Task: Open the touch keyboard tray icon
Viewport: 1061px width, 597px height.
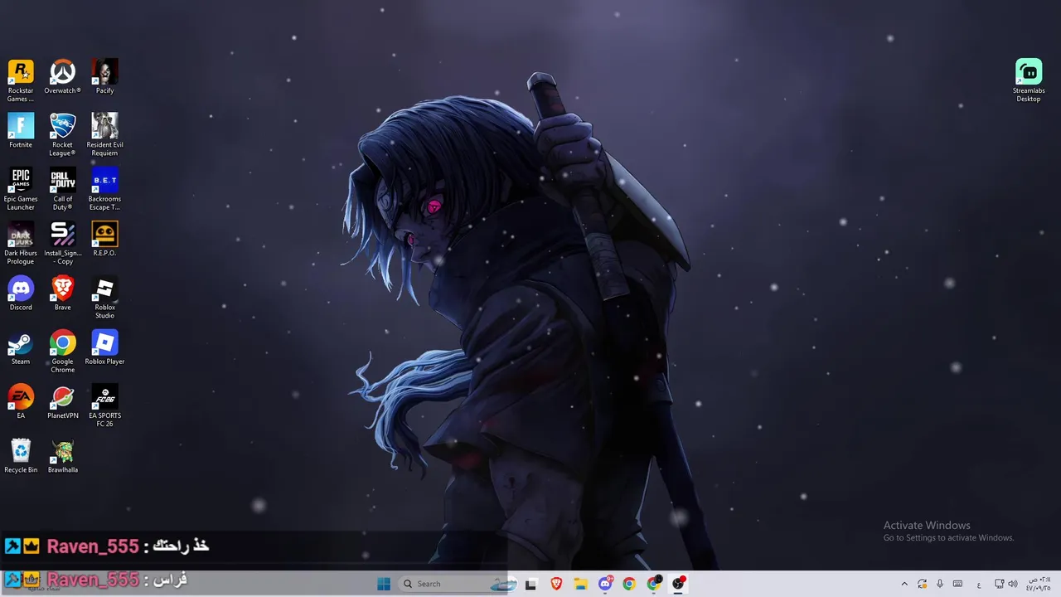Action: 957,584
